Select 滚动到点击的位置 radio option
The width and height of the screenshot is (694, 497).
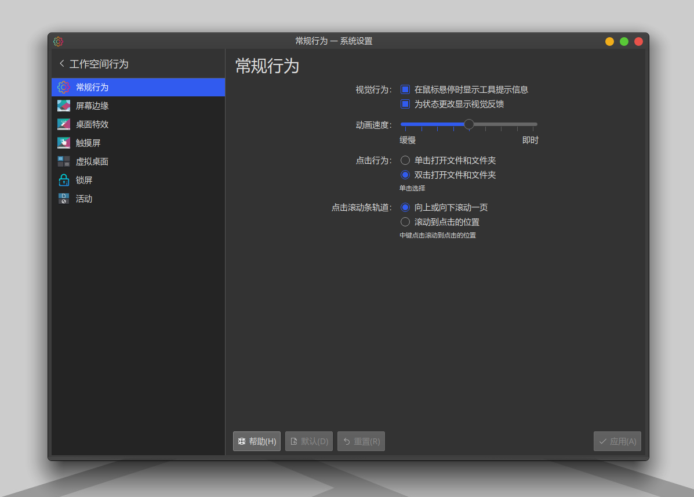(405, 222)
